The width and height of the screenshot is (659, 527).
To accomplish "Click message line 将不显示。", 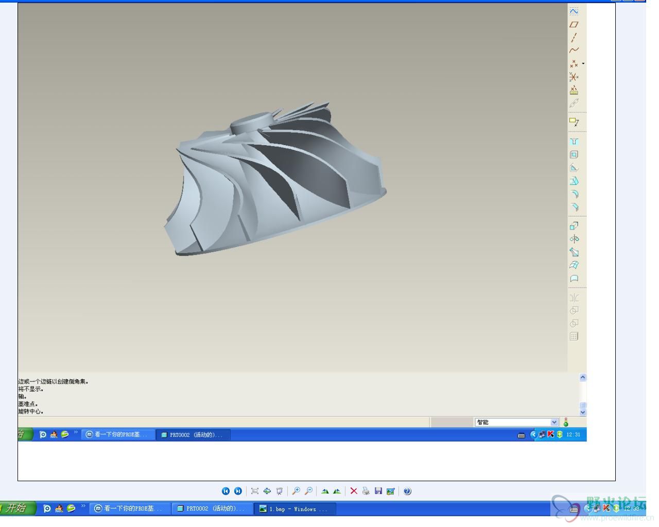I will coord(31,389).
